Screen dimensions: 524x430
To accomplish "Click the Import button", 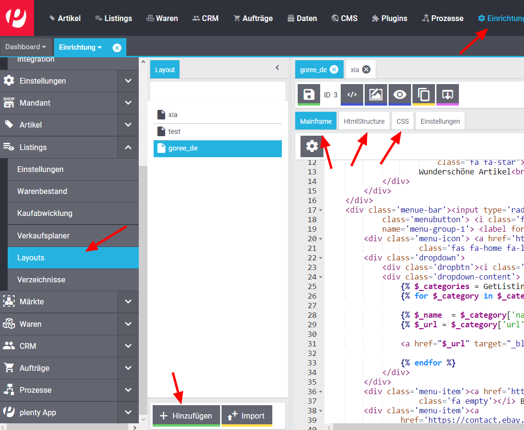I will click(x=246, y=416).
